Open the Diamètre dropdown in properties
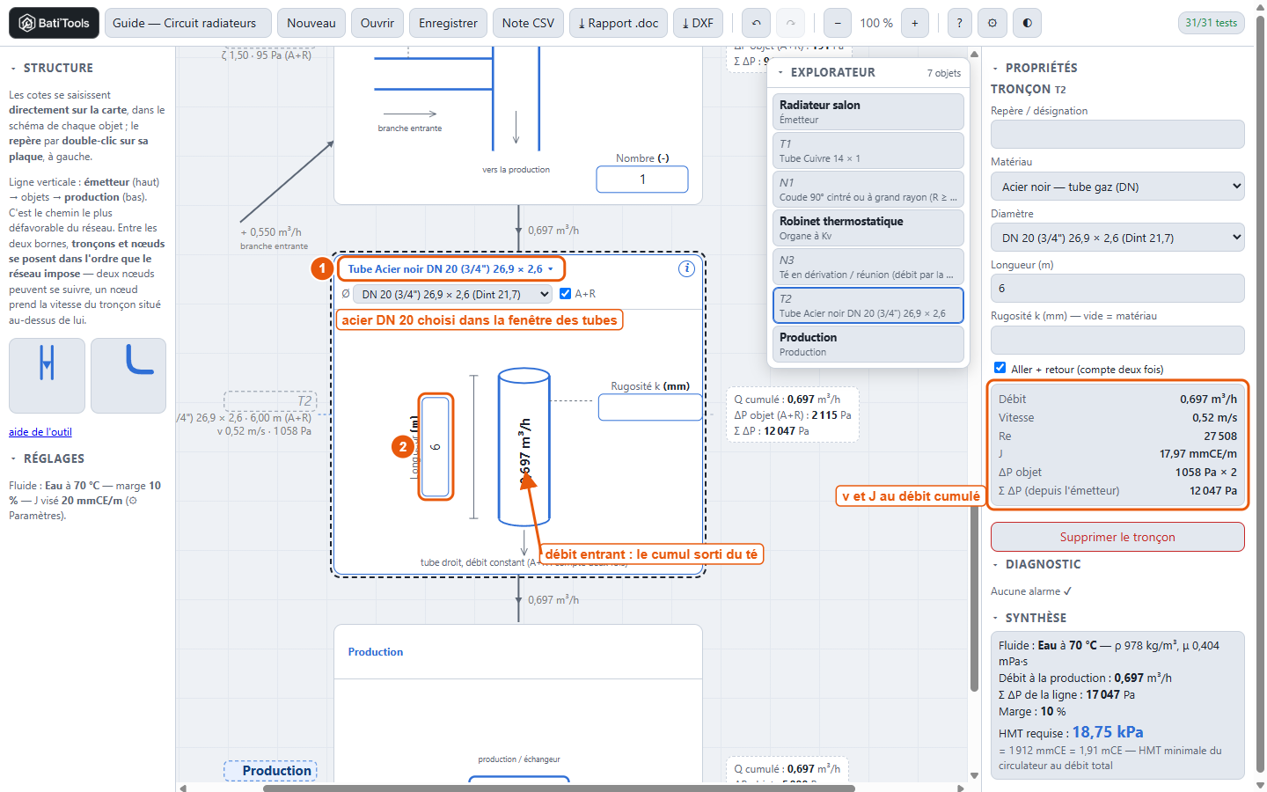Screen dimensions: 1267x792 [1117, 238]
